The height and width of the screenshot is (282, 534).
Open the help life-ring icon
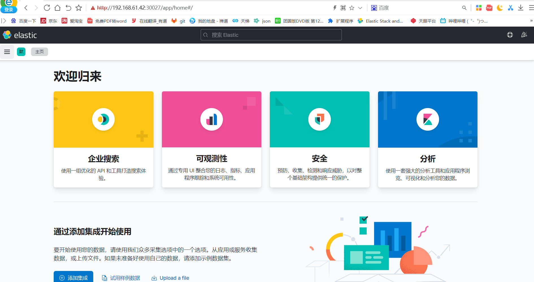coord(510,35)
